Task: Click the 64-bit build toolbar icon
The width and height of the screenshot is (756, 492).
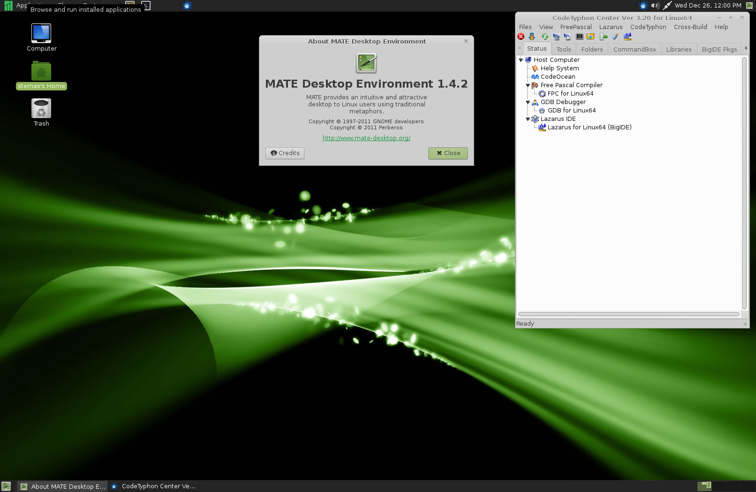Action: 627,37
